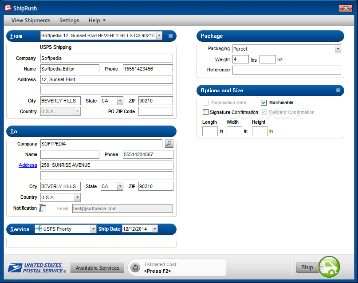The width and height of the screenshot is (358, 283).
Task: Open the From State dropdown
Action: pyautogui.click(x=120, y=101)
